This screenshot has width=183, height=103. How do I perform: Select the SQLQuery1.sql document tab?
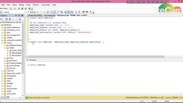point(72,15)
